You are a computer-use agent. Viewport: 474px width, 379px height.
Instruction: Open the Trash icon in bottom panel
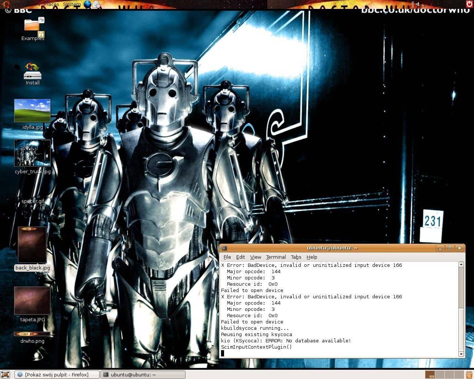pyautogui.click(x=470, y=375)
